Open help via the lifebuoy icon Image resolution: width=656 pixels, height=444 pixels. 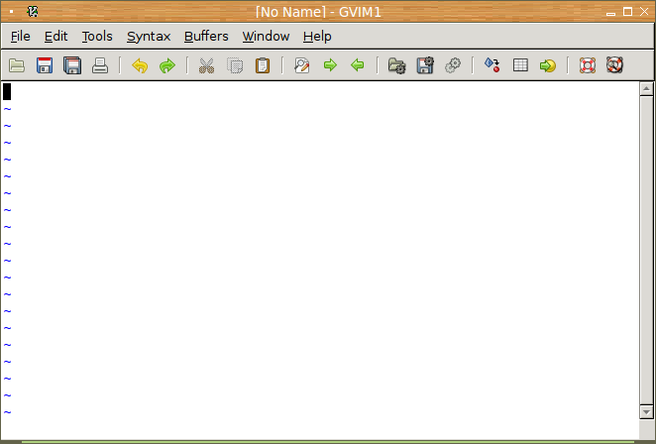[588, 65]
